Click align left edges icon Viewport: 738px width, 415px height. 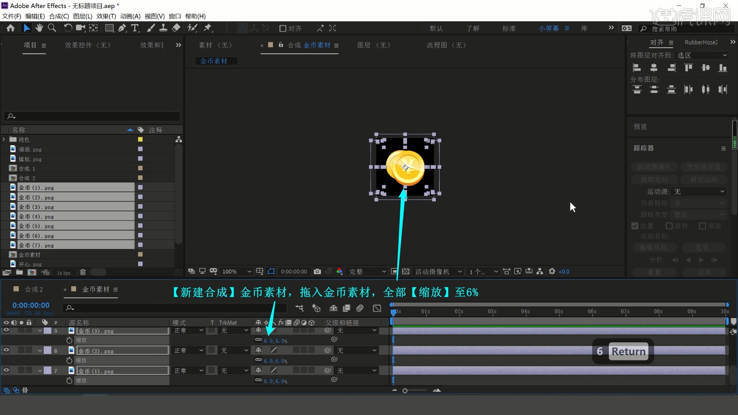(x=637, y=68)
